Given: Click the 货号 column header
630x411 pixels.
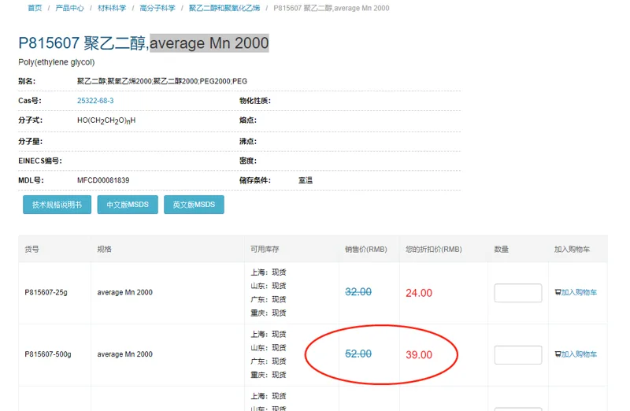Looking at the screenshot, I should tap(31, 249).
